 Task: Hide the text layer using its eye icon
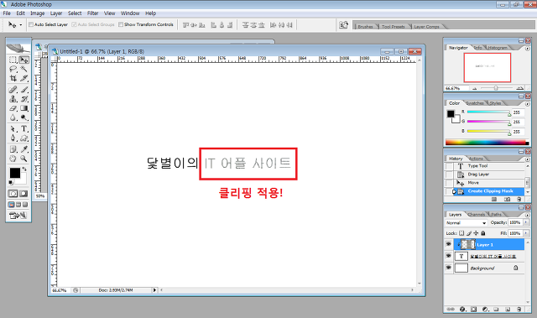tap(448, 256)
